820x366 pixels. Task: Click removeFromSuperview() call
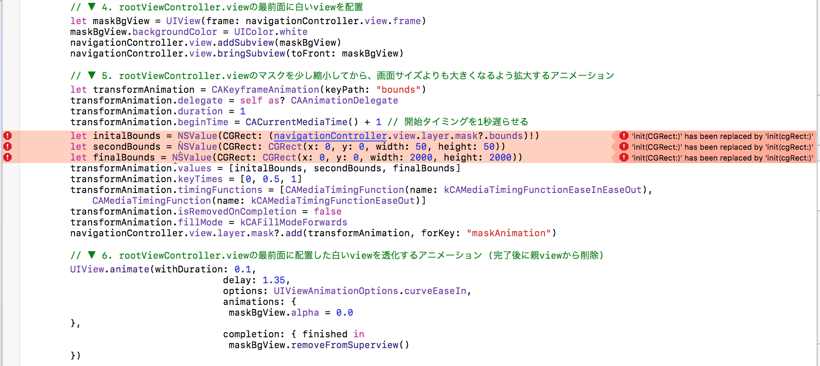pyautogui.click(x=350, y=345)
